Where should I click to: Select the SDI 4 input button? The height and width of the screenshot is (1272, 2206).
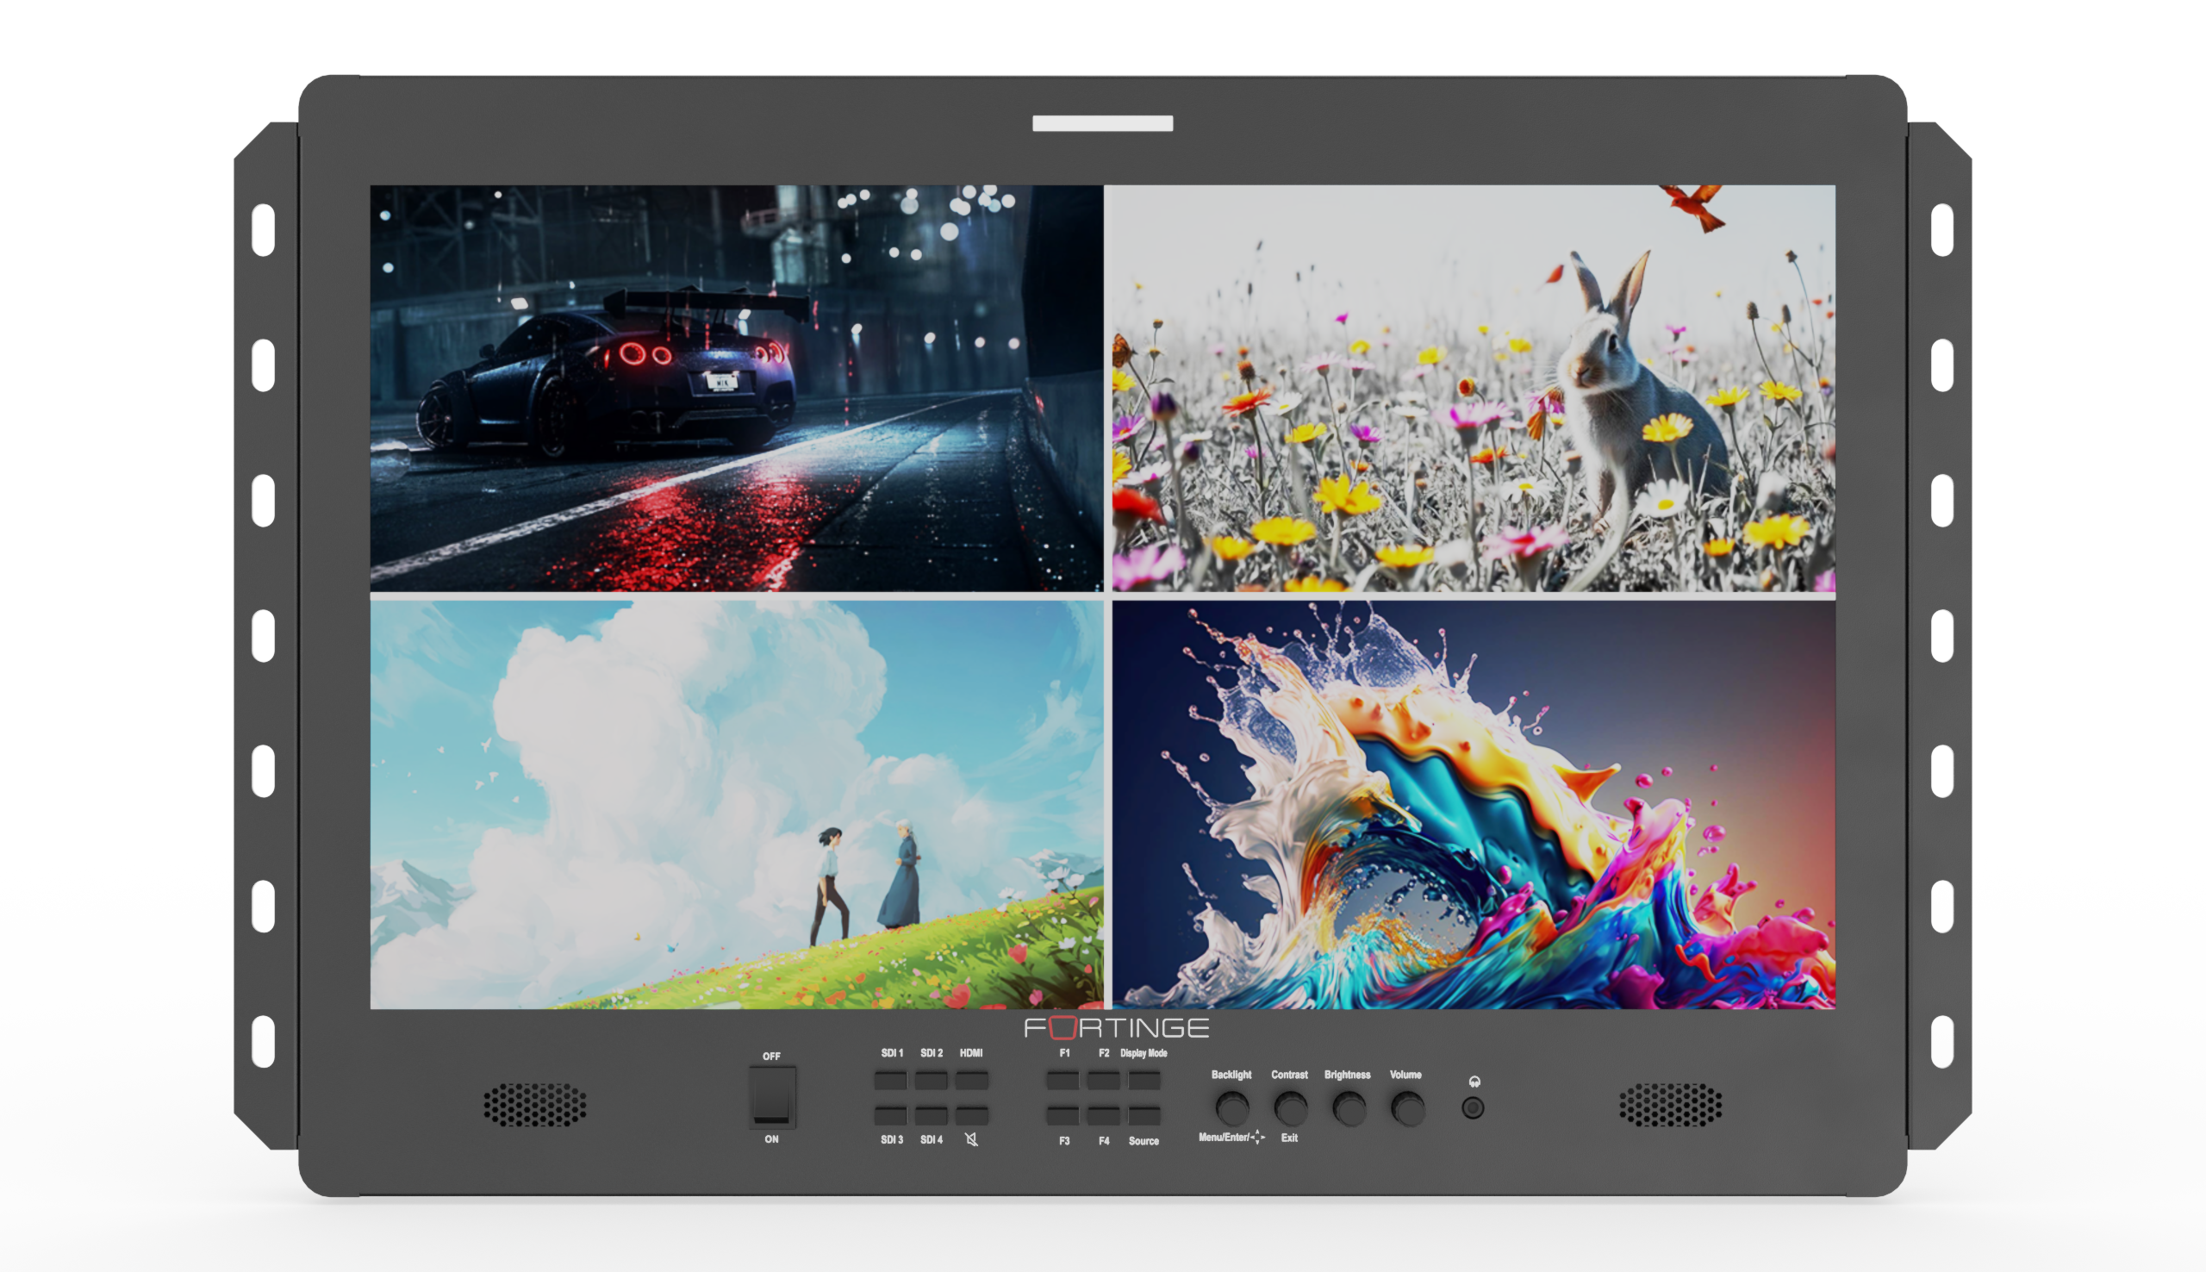(x=931, y=1116)
